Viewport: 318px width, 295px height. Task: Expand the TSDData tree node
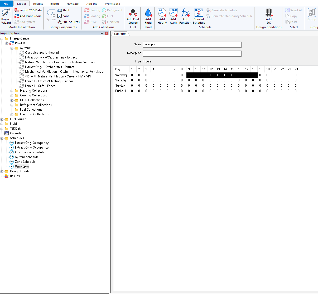pyautogui.click(x=2, y=129)
